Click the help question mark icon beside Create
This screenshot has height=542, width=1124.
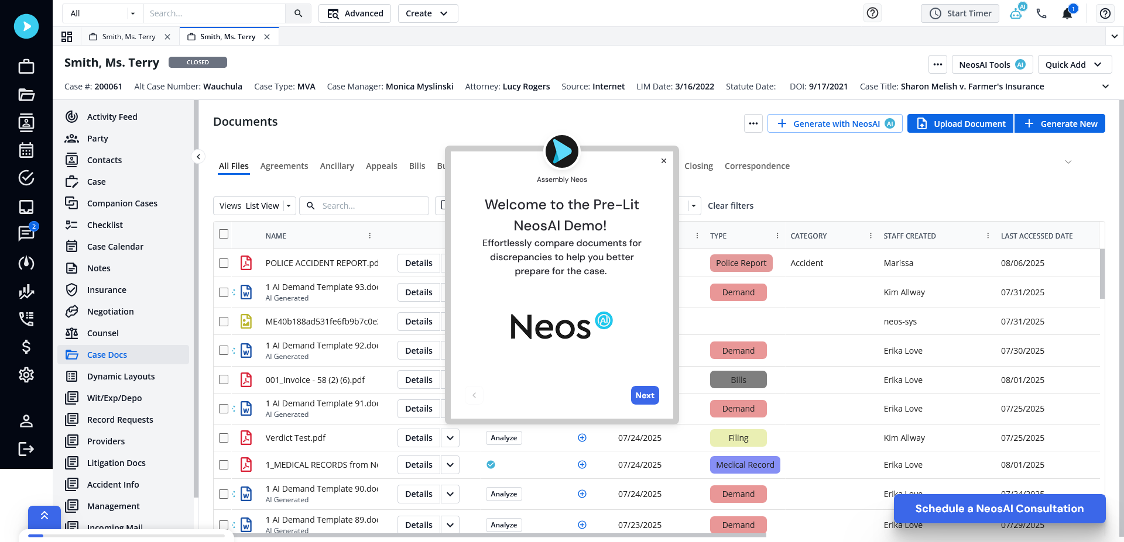(x=872, y=13)
